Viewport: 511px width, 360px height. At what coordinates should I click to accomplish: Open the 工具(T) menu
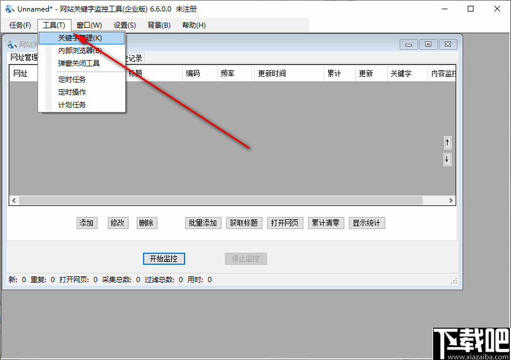[x=54, y=25]
